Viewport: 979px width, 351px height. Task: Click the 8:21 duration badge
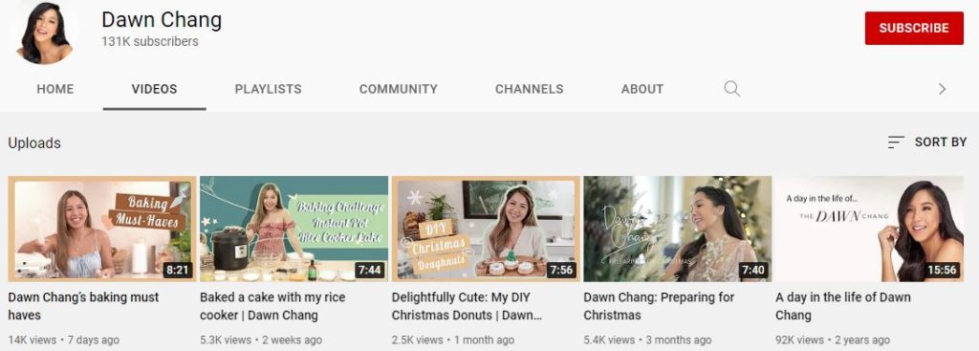[x=178, y=271]
